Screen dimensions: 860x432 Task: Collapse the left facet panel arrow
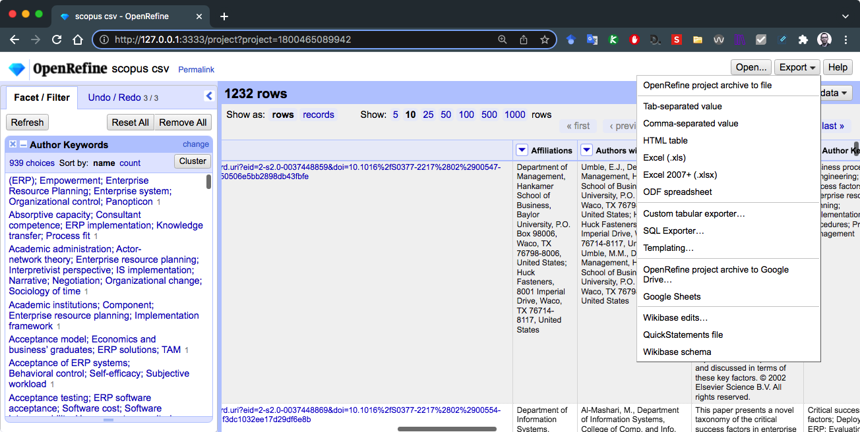209,96
